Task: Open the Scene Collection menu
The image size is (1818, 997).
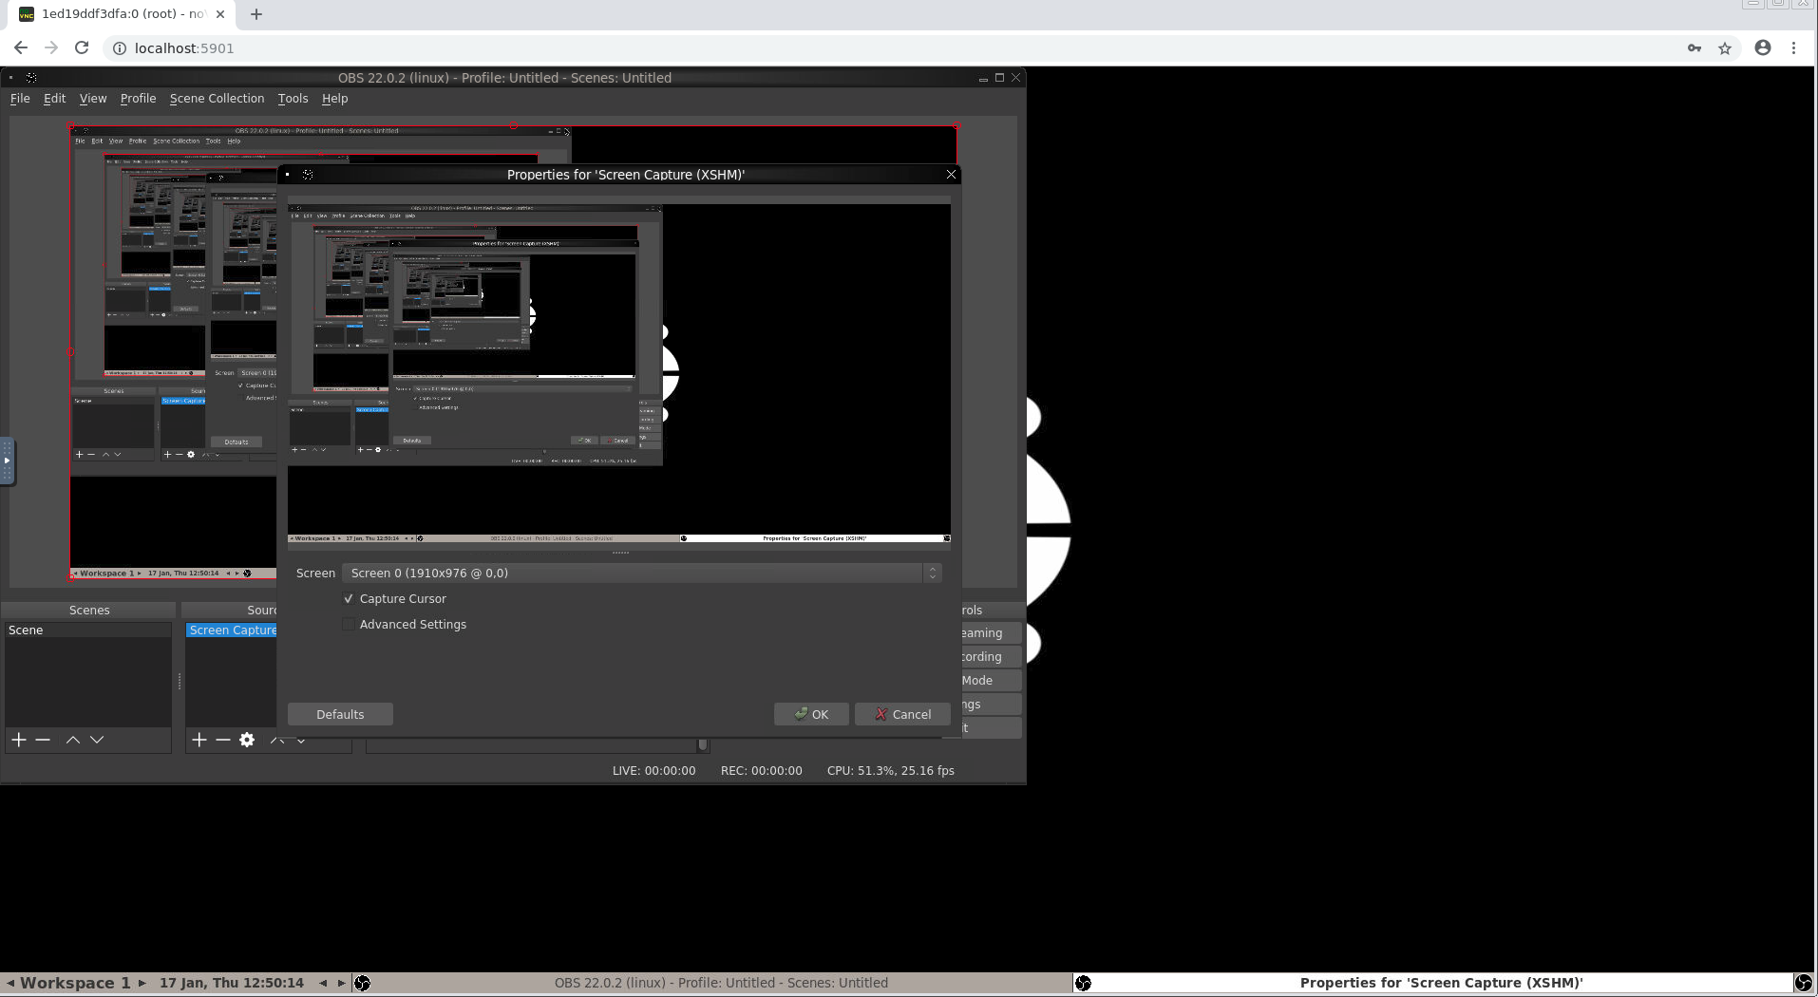Action: (x=217, y=99)
